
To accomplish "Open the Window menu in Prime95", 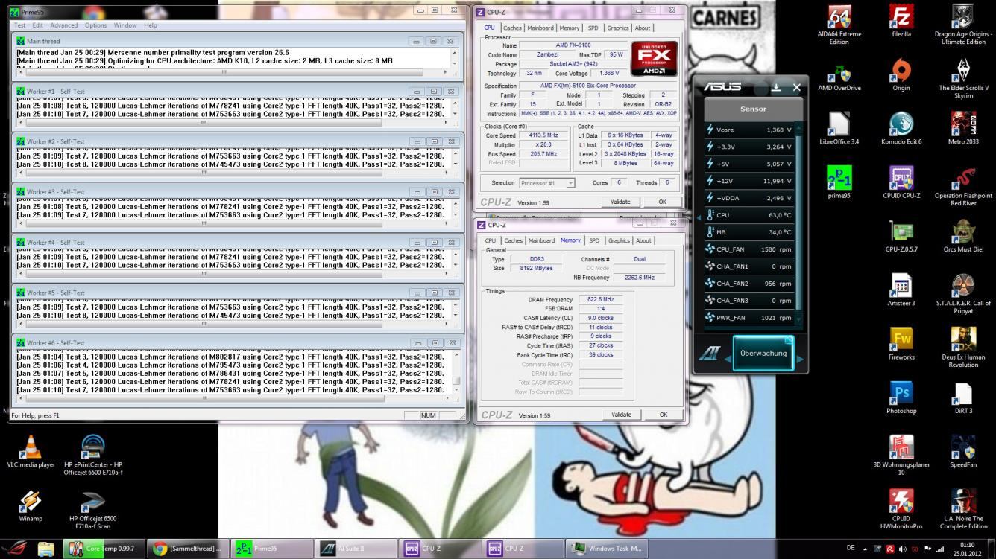I will click(125, 25).
